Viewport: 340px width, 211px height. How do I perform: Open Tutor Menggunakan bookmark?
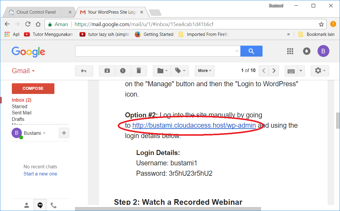tap(48, 34)
